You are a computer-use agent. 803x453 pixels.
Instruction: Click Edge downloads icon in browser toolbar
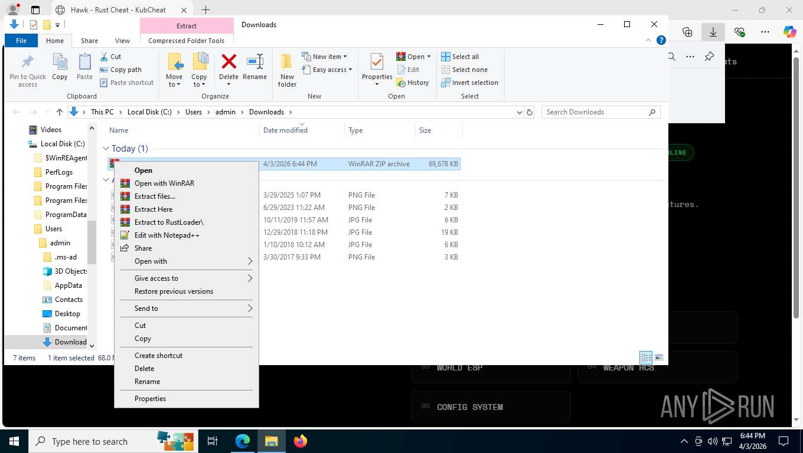tap(713, 32)
